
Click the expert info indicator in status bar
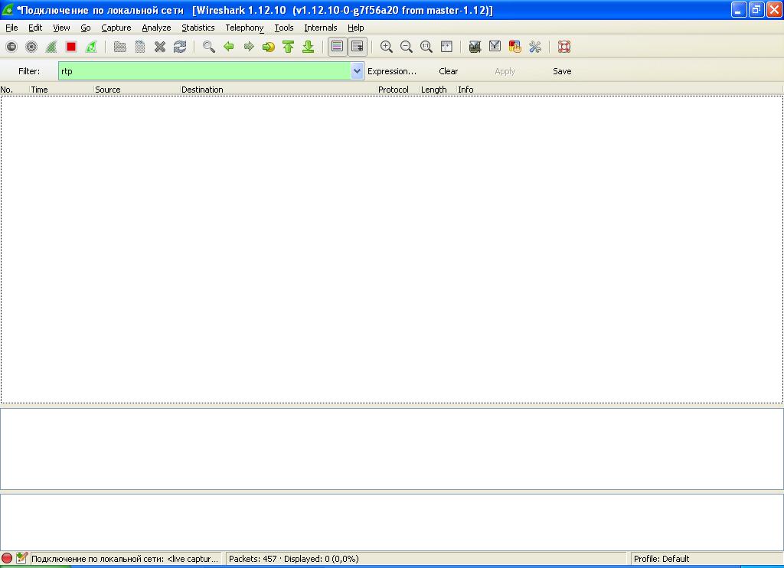(x=7, y=559)
